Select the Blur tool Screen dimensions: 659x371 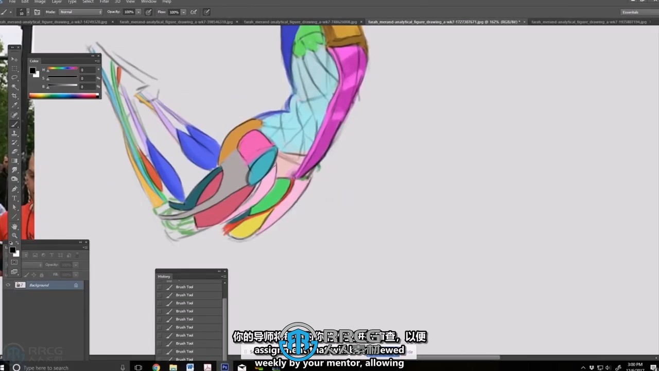coord(14,171)
